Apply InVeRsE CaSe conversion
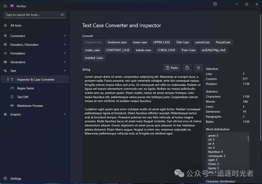The image size is (262, 184). [x=94, y=58]
